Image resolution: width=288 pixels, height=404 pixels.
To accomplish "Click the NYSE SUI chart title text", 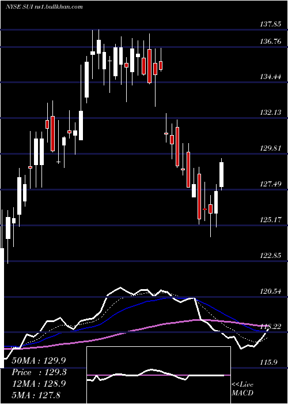I will point(44,6).
